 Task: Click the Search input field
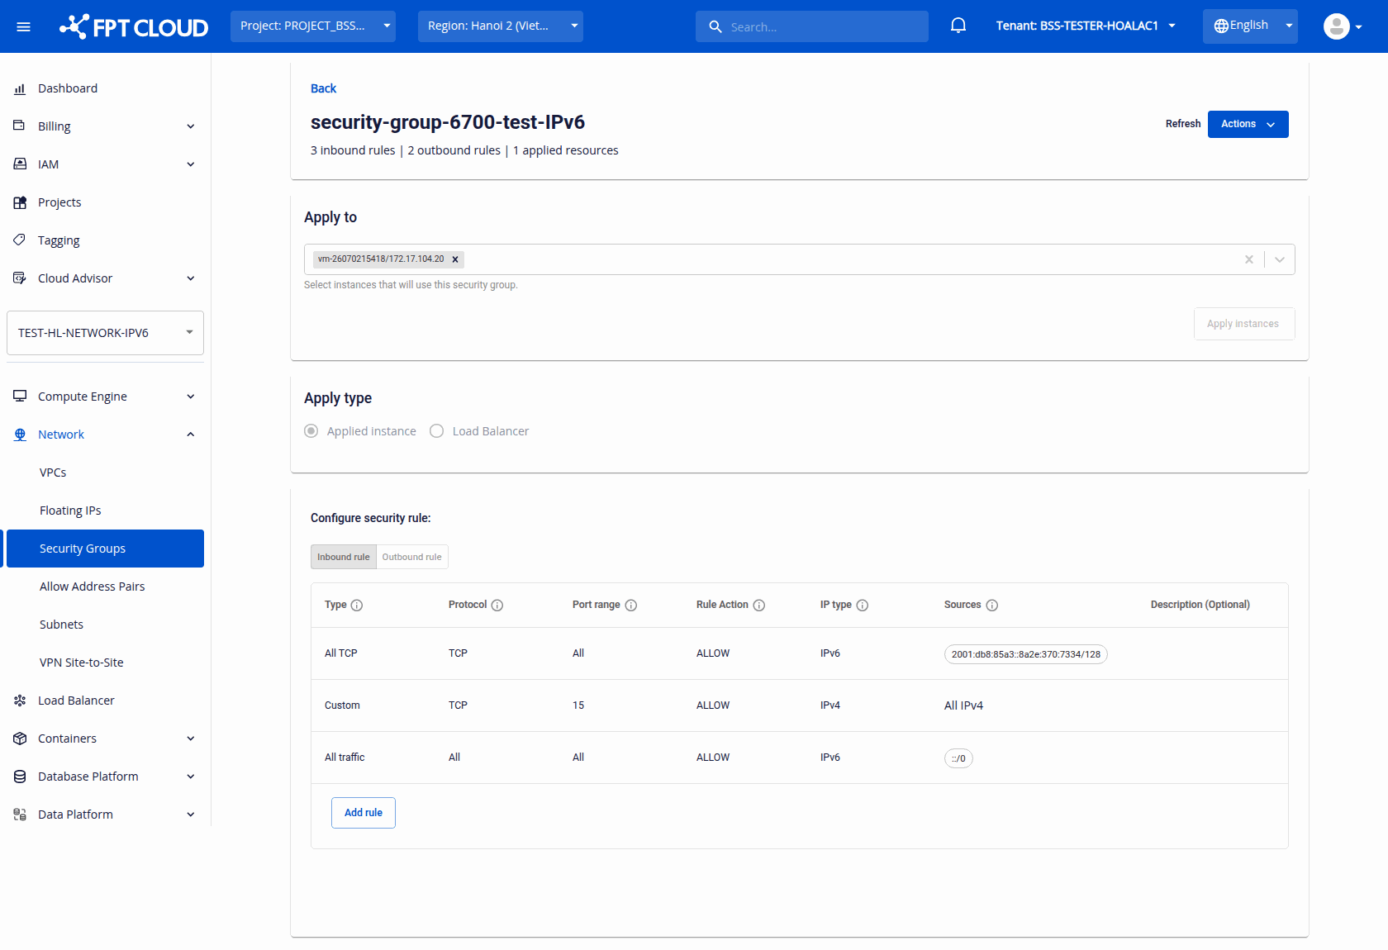[x=812, y=26]
